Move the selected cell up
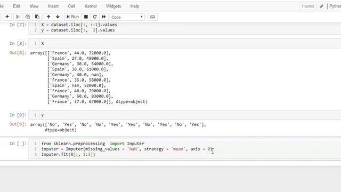 coord(48,17)
